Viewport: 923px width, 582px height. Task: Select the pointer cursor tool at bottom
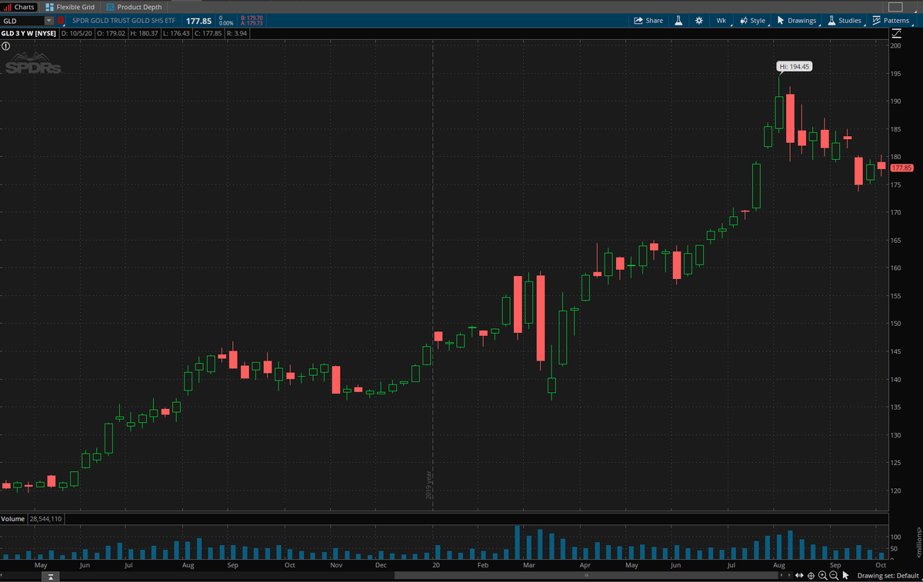845,576
